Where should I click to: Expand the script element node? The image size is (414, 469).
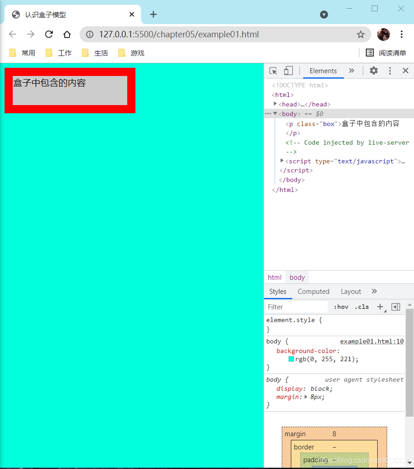coord(282,161)
